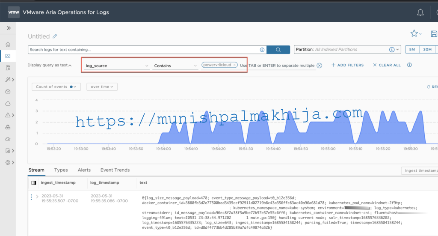Collapse Display query as text
This screenshot has width=438, height=236.
tap(50, 65)
